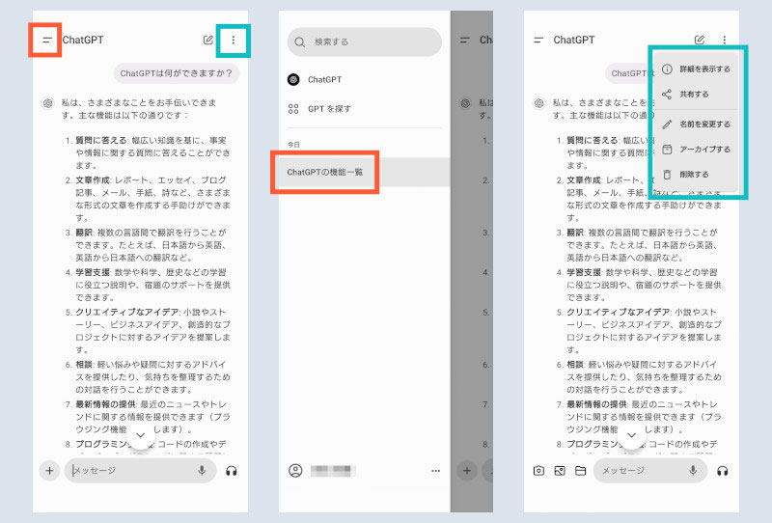Tap the headphones icon in the screen with the popup menu

[x=723, y=471]
